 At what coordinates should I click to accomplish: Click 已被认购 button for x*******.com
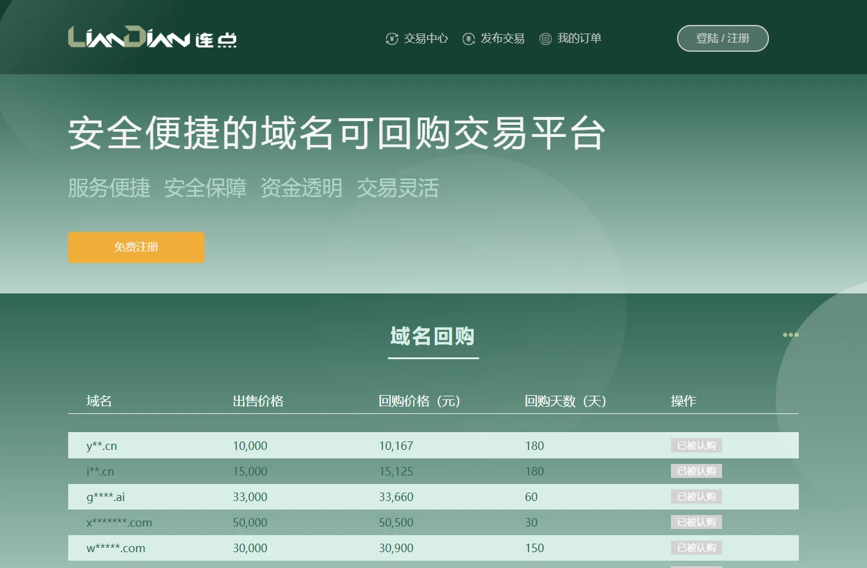tap(697, 522)
